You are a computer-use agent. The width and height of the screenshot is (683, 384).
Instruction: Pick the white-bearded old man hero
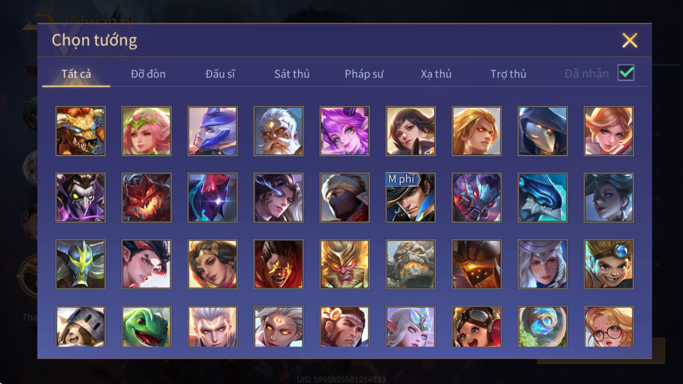(x=278, y=131)
